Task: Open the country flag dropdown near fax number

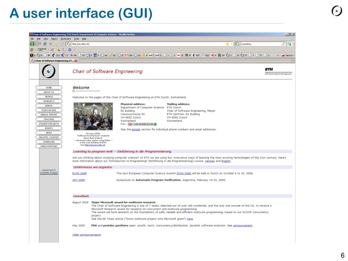Action: pos(130,124)
